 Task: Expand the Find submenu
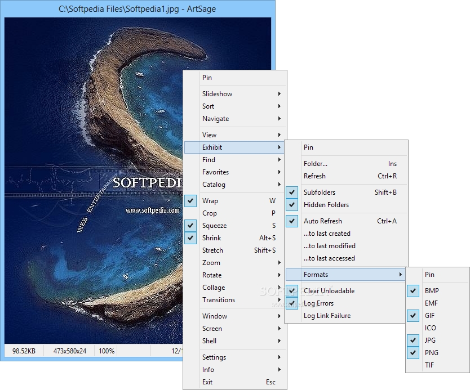(234, 160)
